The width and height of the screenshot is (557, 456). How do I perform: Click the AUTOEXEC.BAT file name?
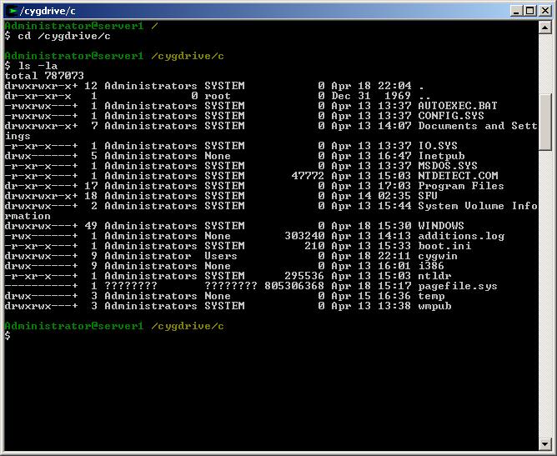pos(457,106)
